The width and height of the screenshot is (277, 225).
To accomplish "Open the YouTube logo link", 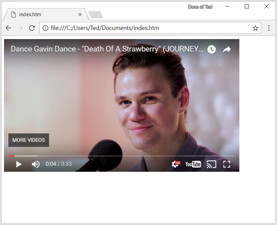I will coord(193,164).
